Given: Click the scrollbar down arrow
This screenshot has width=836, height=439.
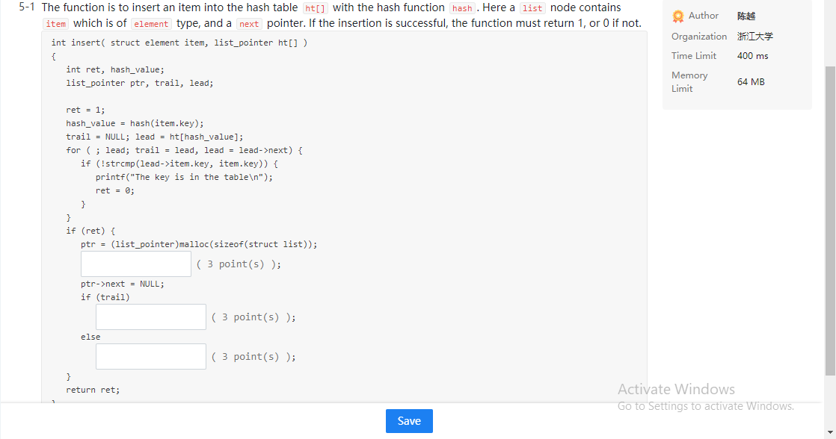Looking at the screenshot, I should (x=830, y=431).
